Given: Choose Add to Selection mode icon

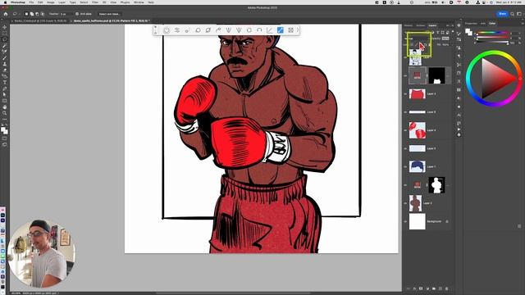Looking at the screenshot, I should coord(32,14).
